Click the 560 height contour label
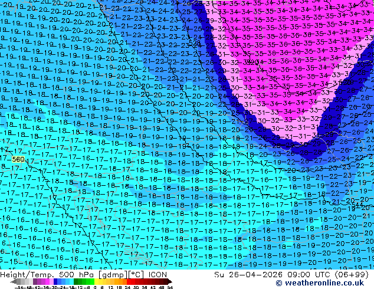Image resolution: width=374 pixels, height=289 pixels. pos(18,159)
